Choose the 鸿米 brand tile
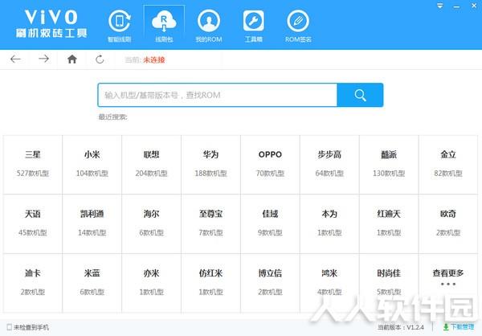This screenshot has width=482, height=336. (x=329, y=283)
